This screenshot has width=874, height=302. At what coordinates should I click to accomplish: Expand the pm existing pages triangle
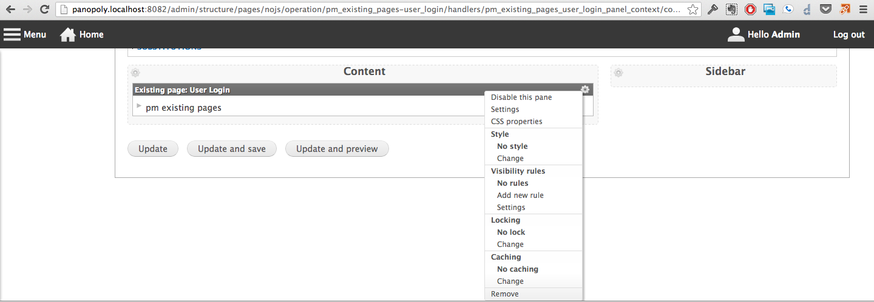tap(140, 106)
